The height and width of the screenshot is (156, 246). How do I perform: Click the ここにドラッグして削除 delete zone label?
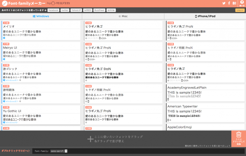(239, 142)
